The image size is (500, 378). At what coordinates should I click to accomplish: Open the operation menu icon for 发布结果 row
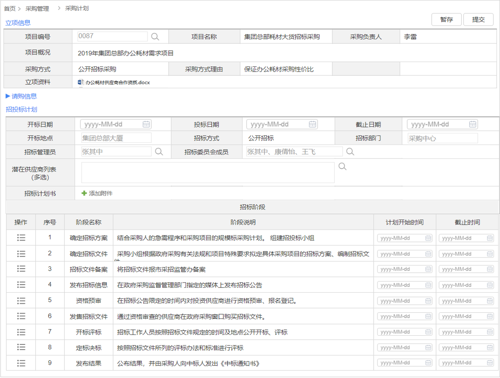pos(21,363)
